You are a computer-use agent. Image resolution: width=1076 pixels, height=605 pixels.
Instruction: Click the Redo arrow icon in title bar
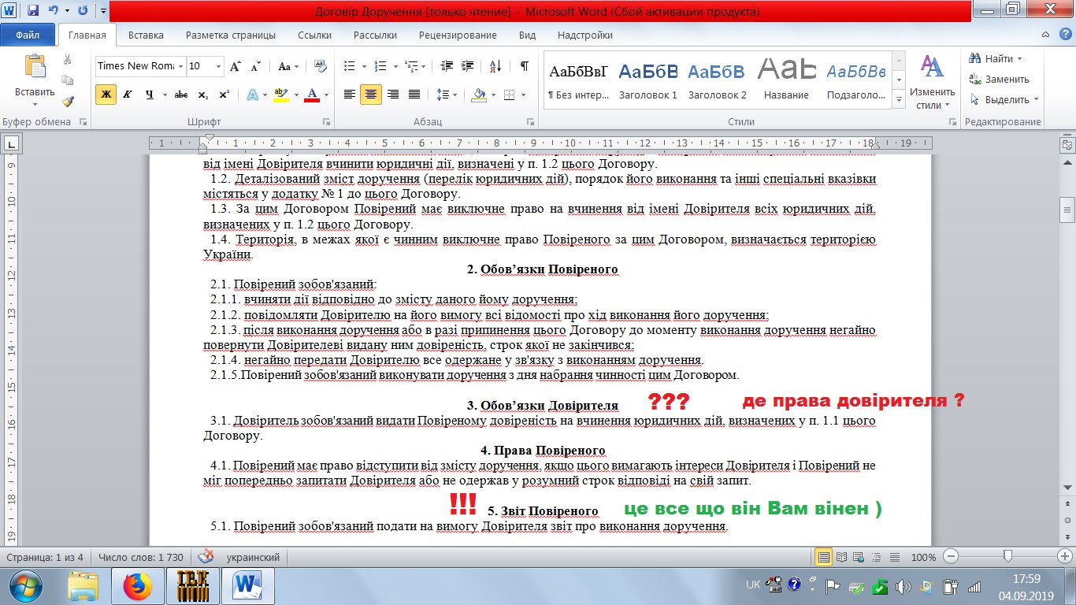coord(82,11)
